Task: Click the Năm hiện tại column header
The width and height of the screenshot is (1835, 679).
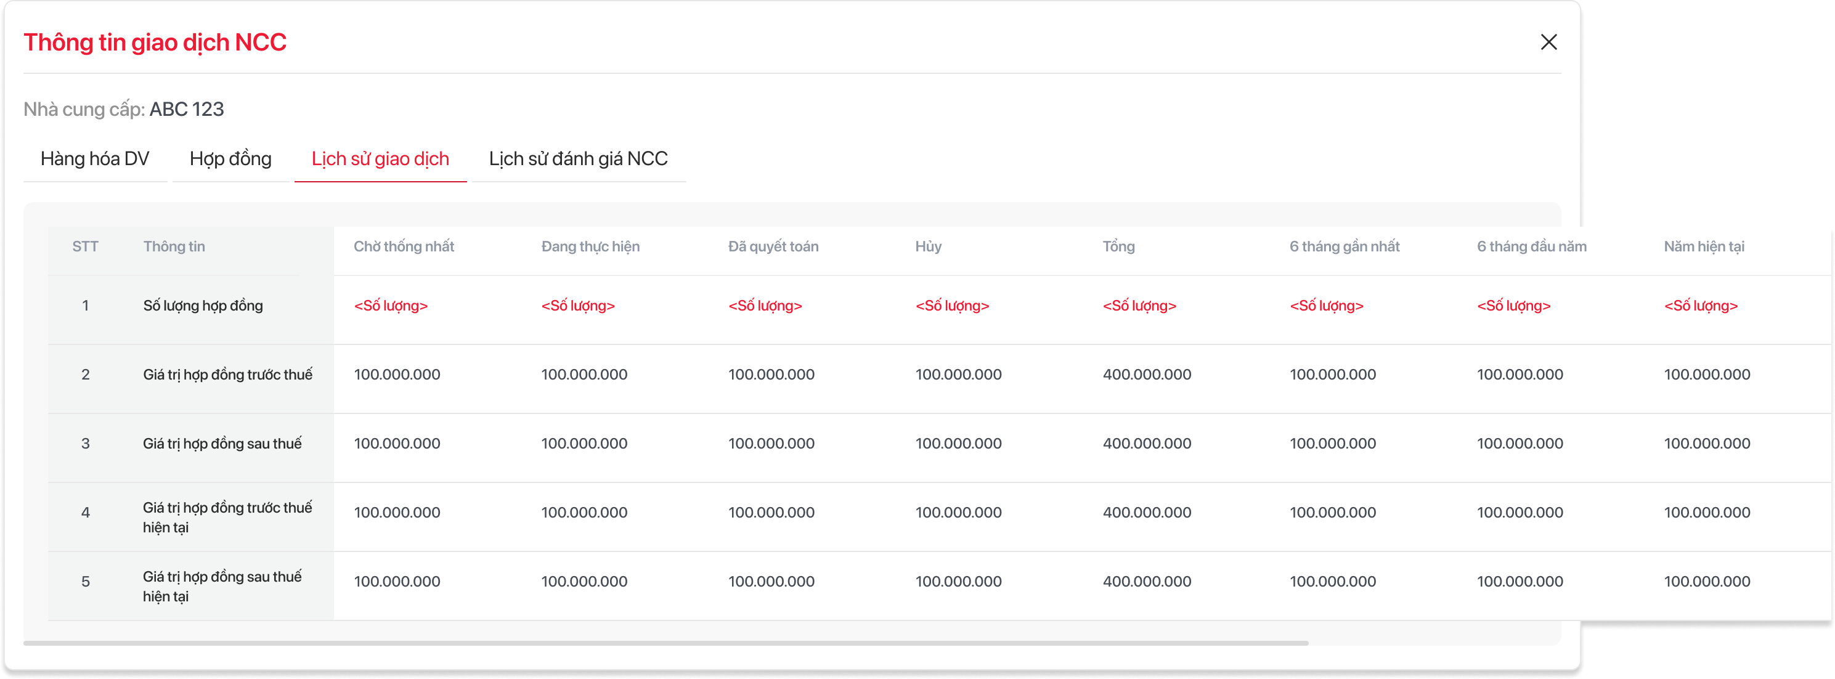Action: (1704, 246)
